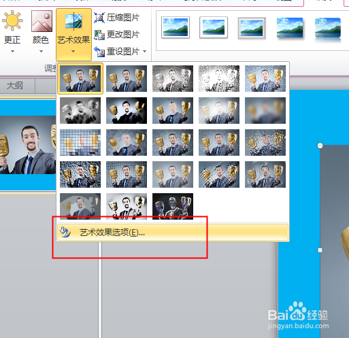Expand the 重设图片 dropdown arrow
The image size is (349, 338).
pos(145,52)
